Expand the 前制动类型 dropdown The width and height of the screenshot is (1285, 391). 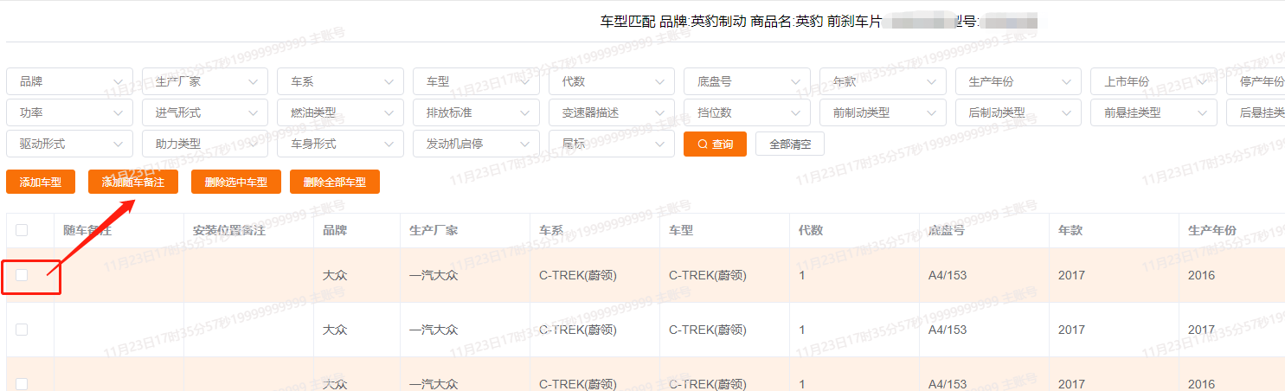coord(883,112)
